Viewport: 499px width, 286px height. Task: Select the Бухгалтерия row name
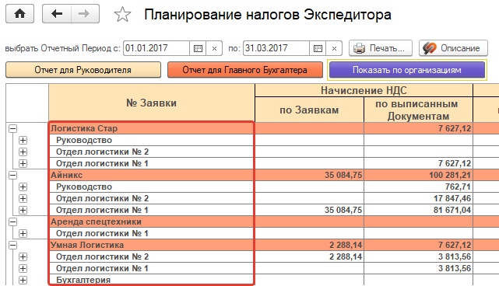point(83,280)
